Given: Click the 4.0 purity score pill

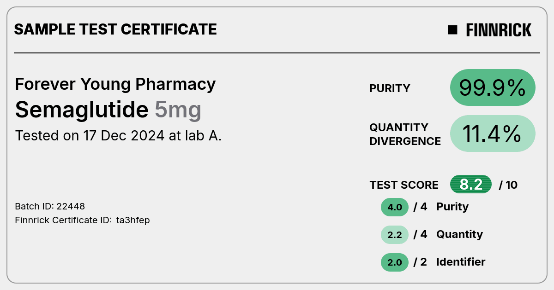Looking at the screenshot, I should pos(395,207).
